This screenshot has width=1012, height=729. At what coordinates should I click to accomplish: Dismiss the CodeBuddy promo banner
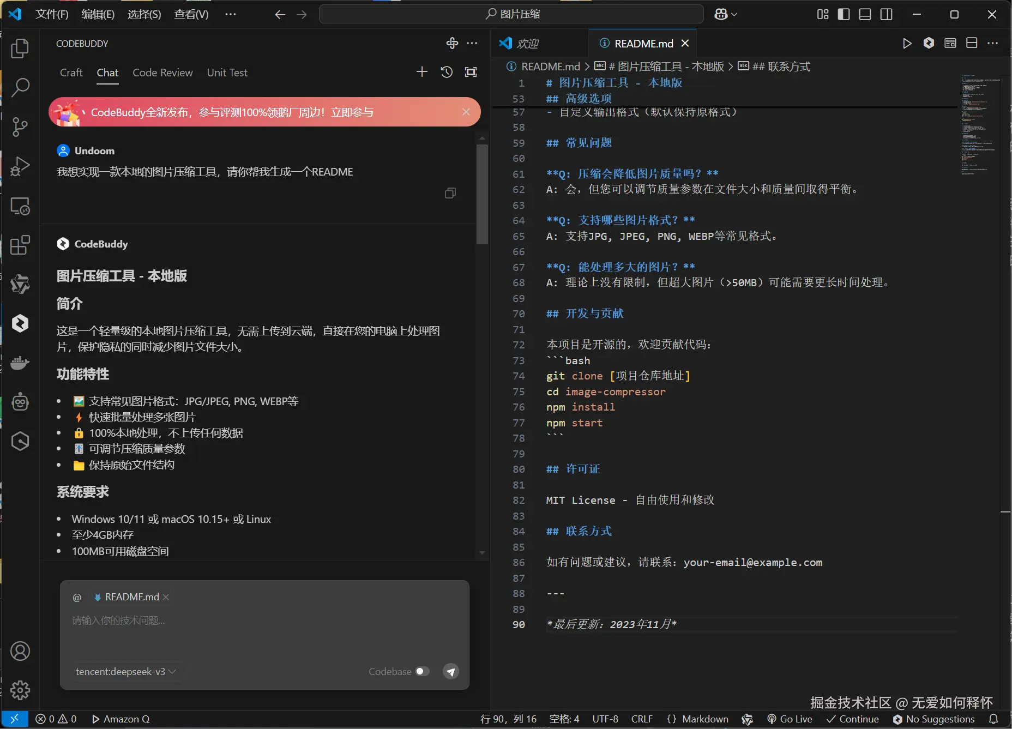pos(466,112)
